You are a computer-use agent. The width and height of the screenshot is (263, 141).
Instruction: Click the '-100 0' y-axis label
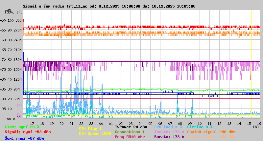(9, 119)
